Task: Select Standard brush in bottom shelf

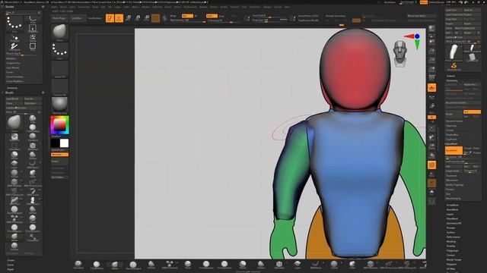Action: tap(78, 265)
